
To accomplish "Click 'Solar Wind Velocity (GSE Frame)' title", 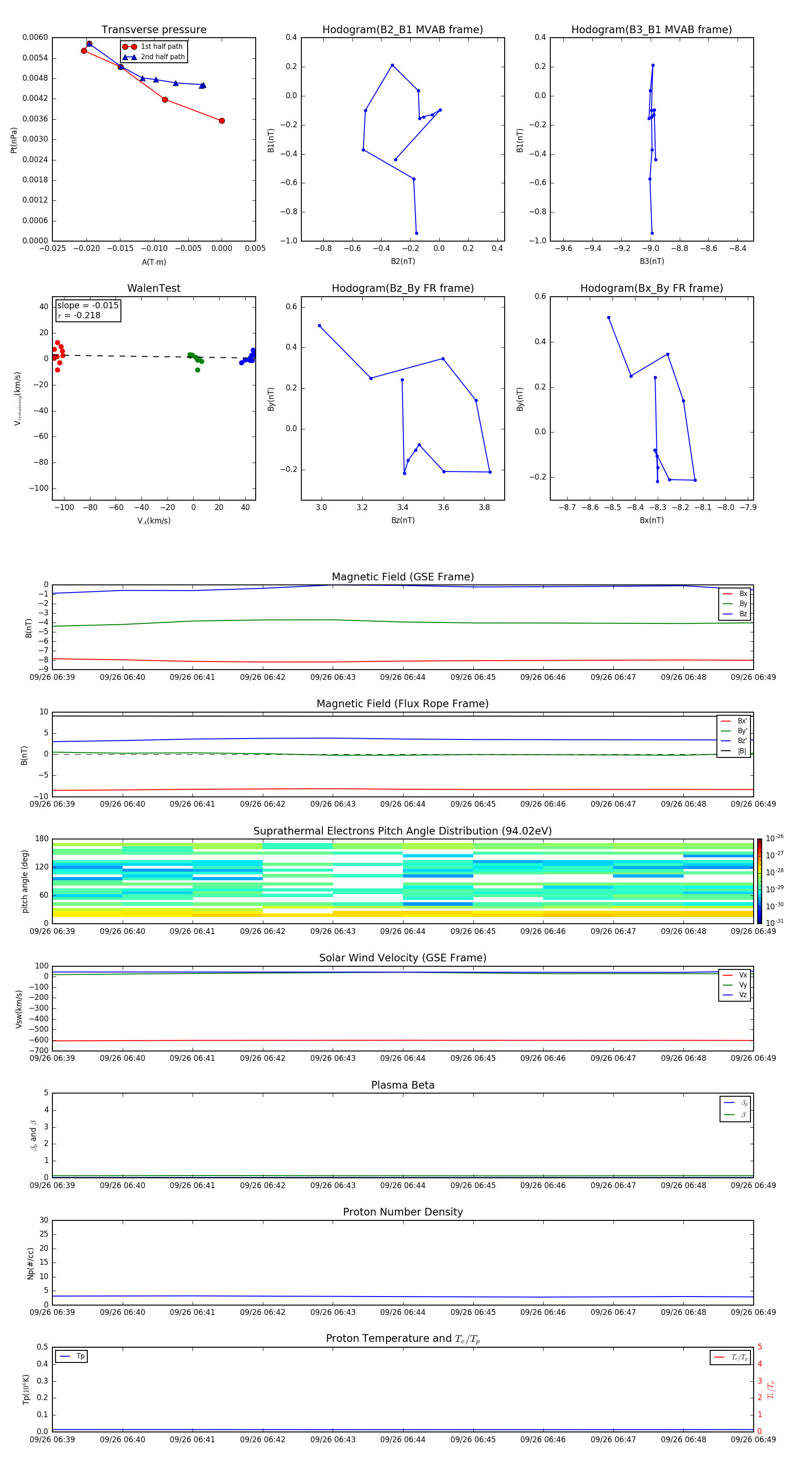I will pyautogui.click(x=403, y=958).
